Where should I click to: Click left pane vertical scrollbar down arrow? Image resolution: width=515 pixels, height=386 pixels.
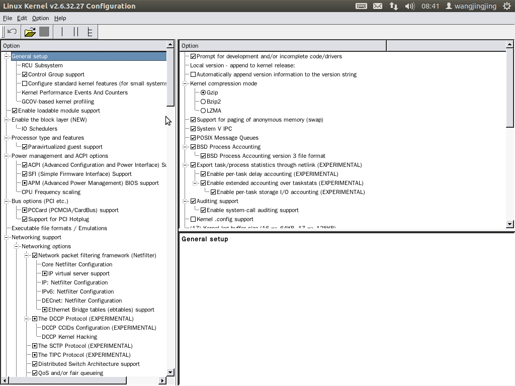click(x=170, y=372)
